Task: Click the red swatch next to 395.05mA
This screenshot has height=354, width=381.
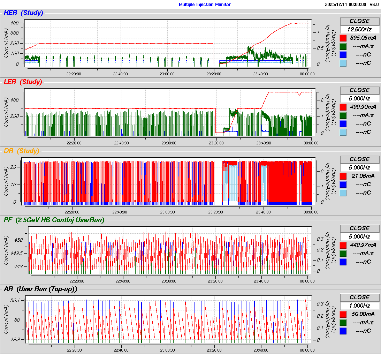Action: [x=343, y=38]
